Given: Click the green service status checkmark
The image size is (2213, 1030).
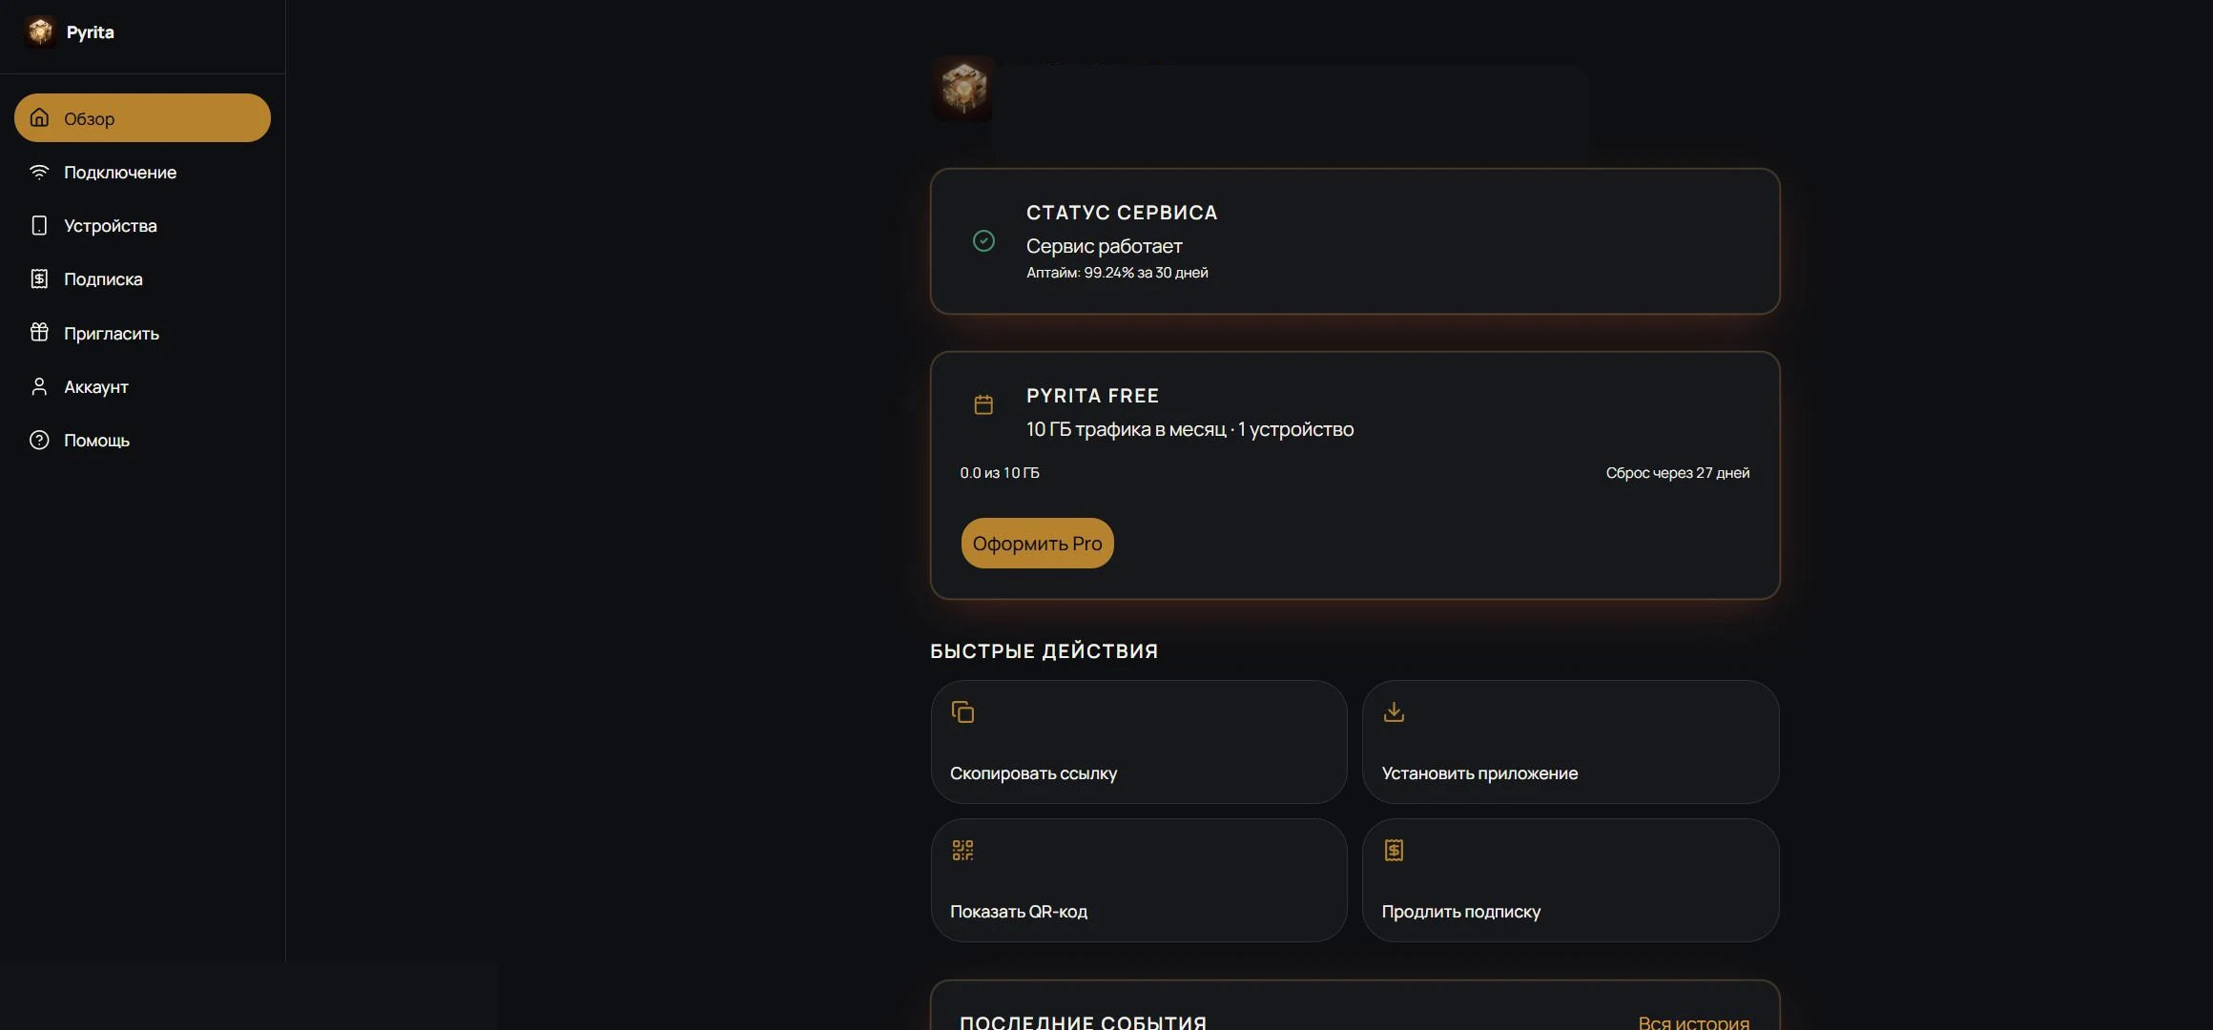Looking at the screenshot, I should 983,241.
